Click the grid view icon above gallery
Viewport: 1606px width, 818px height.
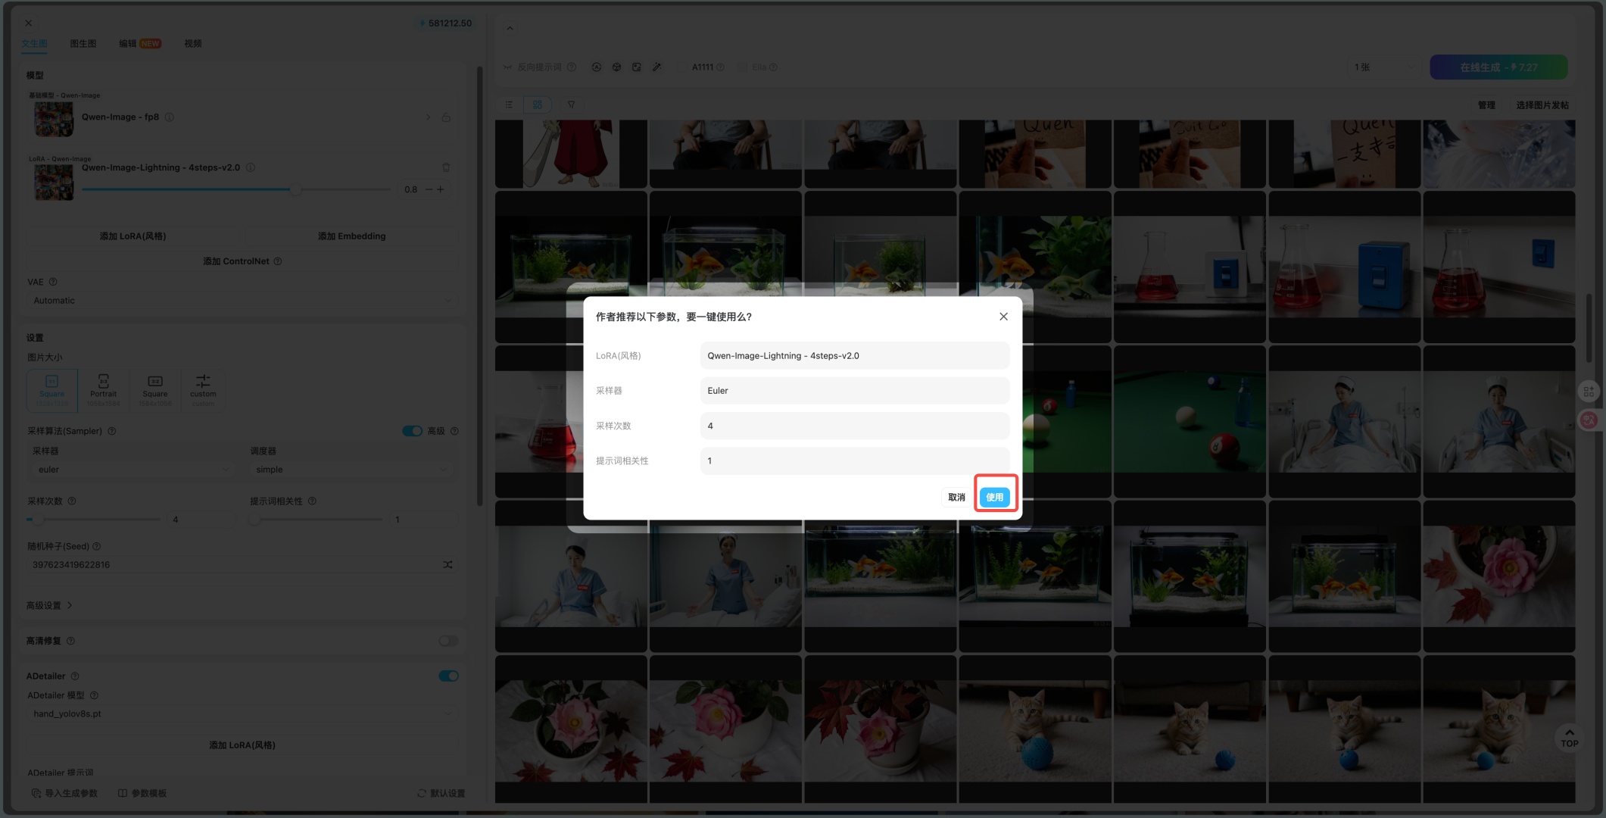click(538, 105)
